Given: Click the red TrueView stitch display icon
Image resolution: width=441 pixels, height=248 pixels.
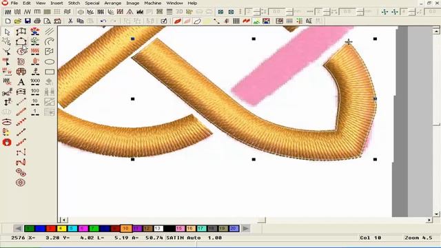Looking at the screenshot, I should [x=177, y=21].
